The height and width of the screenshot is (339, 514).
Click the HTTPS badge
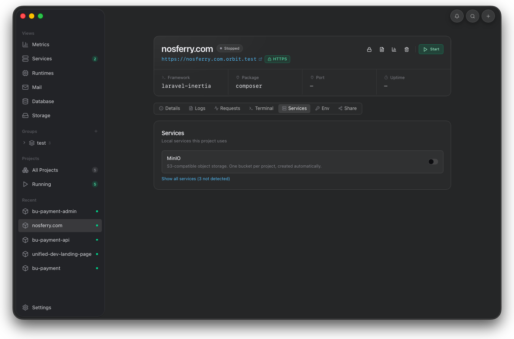[x=277, y=59]
